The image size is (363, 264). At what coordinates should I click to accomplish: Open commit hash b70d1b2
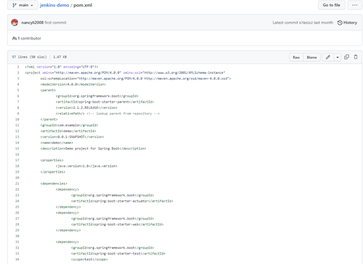pyautogui.click(x=306, y=23)
